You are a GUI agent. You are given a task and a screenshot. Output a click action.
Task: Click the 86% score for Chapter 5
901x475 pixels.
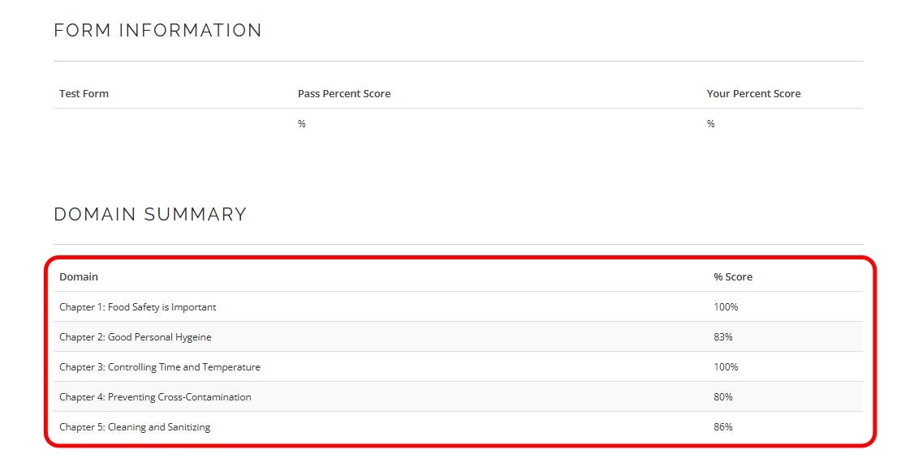point(723,427)
